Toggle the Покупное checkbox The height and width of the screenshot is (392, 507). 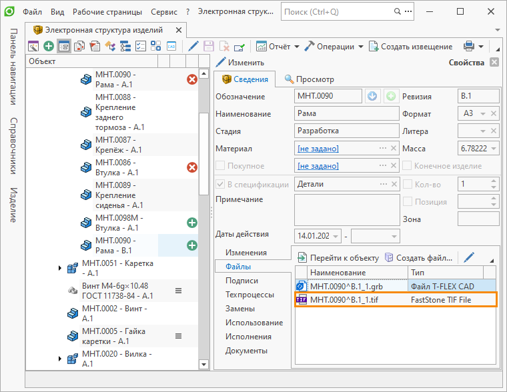tap(220, 166)
